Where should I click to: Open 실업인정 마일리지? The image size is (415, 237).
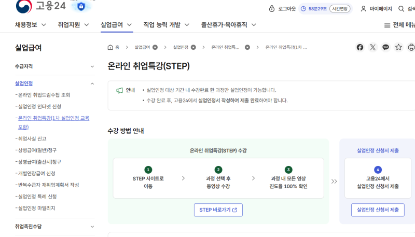[37, 208]
